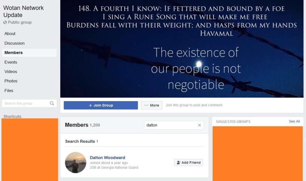This screenshot has height=181, width=306.
Task: Click the Join Group button
Action: (x=101, y=105)
